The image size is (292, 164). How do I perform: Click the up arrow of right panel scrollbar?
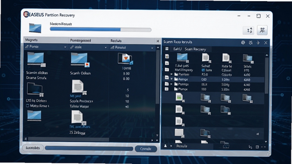[267, 55]
